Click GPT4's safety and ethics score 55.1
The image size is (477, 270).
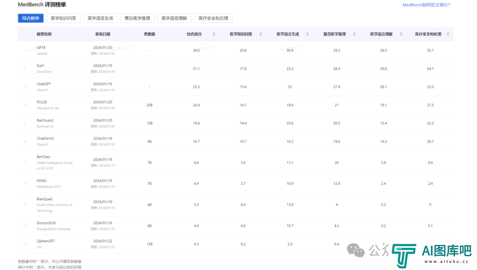[x=430, y=50]
